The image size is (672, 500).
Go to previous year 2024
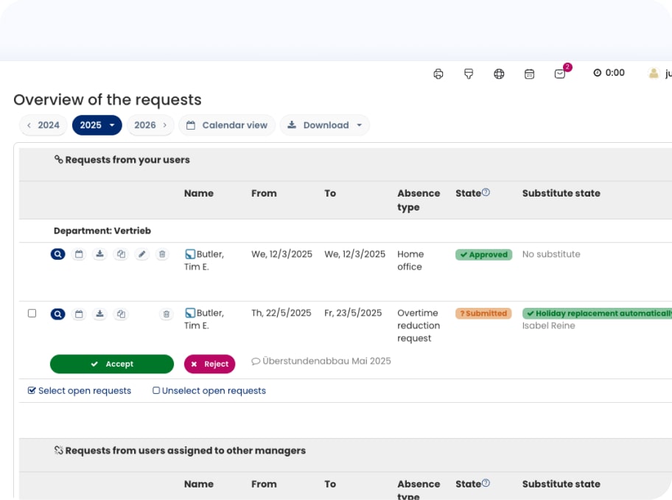43,125
